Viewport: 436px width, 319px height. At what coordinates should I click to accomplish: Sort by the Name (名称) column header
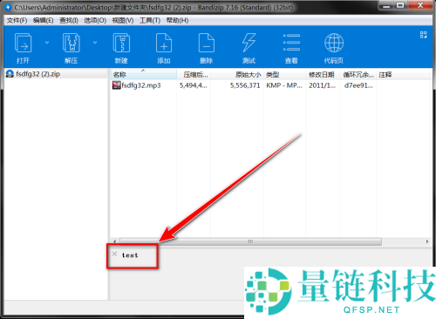[144, 75]
